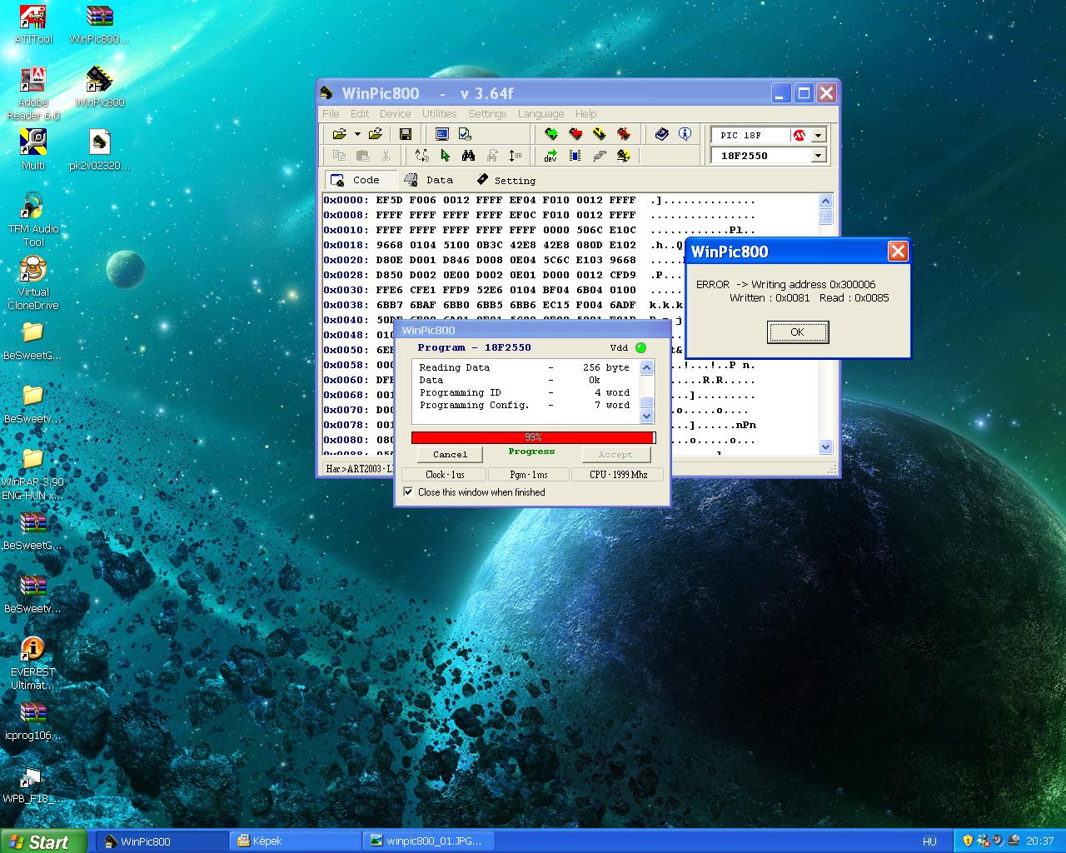Viewport: 1066px width, 853px height.
Task: Open the Language menu
Action: [540, 114]
